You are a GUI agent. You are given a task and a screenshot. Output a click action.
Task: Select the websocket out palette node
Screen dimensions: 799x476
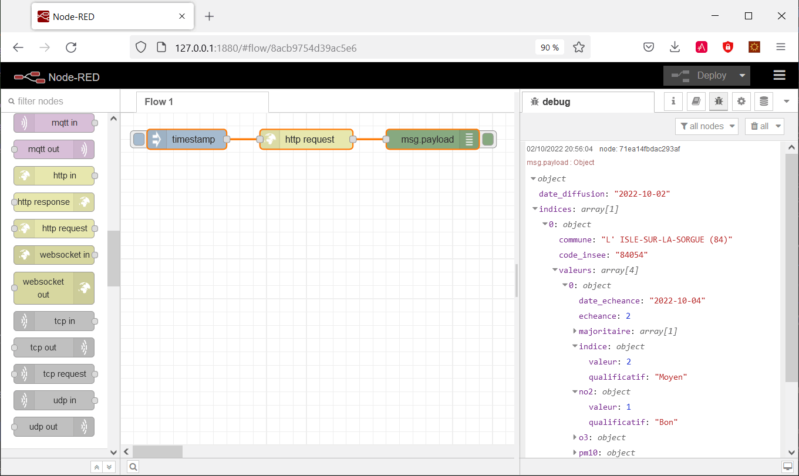[x=54, y=288]
